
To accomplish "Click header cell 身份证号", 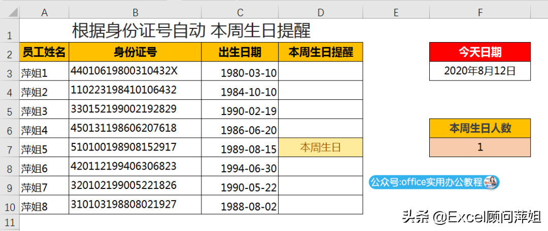I will [x=135, y=52].
